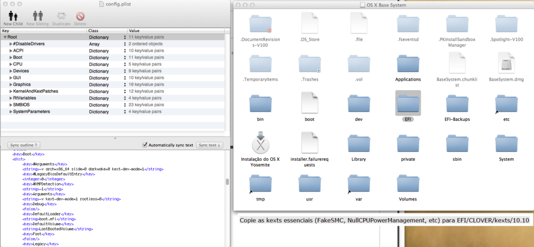Click the Sync text button
This screenshot has width=534, height=247.
point(209,145)
